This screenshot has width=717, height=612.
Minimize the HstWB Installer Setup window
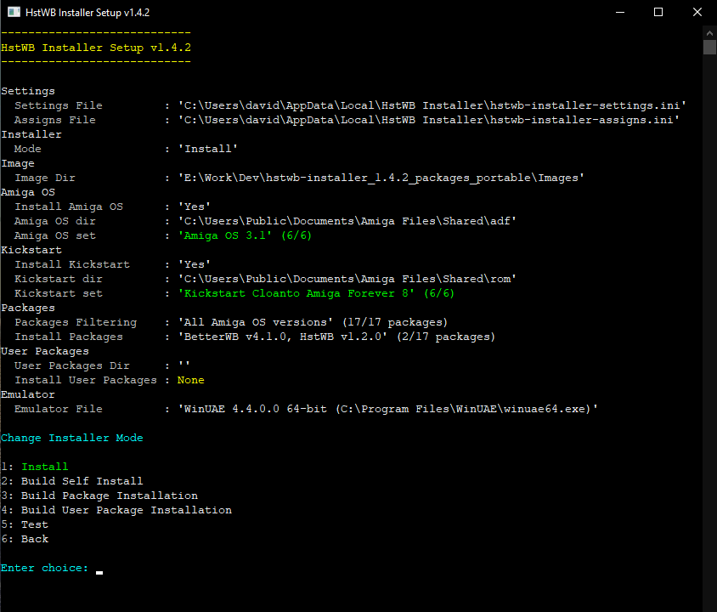tap(620, 13)
